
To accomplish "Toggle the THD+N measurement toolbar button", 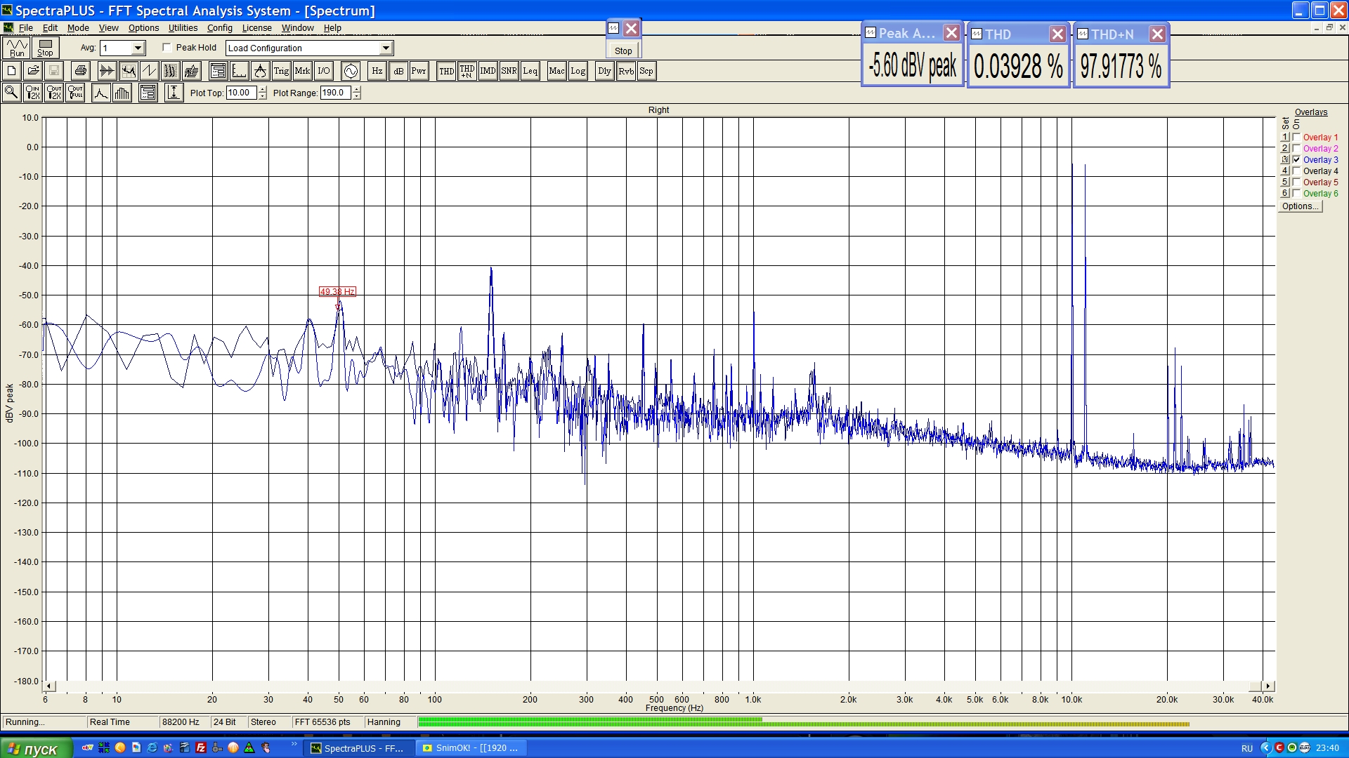I will pyautogui.click(x=467, y=71).
